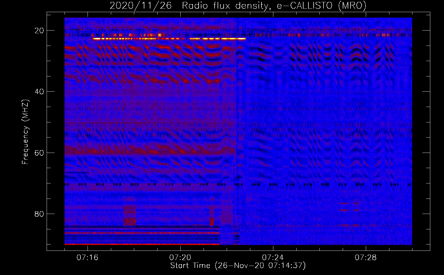
Task: Click the plot title "Radio flux density, e-CALLISTO (MRO)"
Action: click(274, 6)
